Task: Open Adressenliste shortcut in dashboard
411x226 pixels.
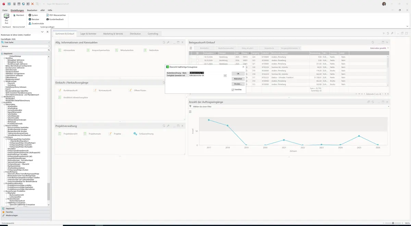Action: 66,50
